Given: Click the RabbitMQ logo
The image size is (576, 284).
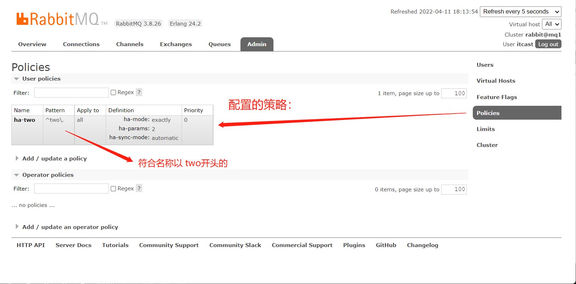Looking at the screenshot, I should point(62,19).
